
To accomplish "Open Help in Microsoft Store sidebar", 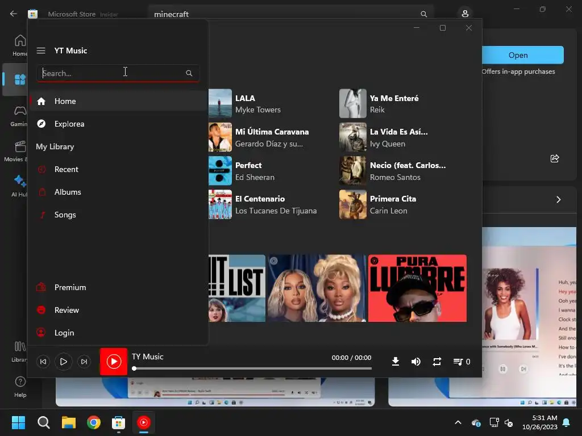I will 20,386.
